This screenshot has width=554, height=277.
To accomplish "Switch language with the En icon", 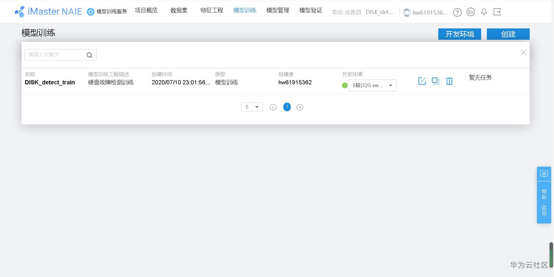I will coord(471,12).
